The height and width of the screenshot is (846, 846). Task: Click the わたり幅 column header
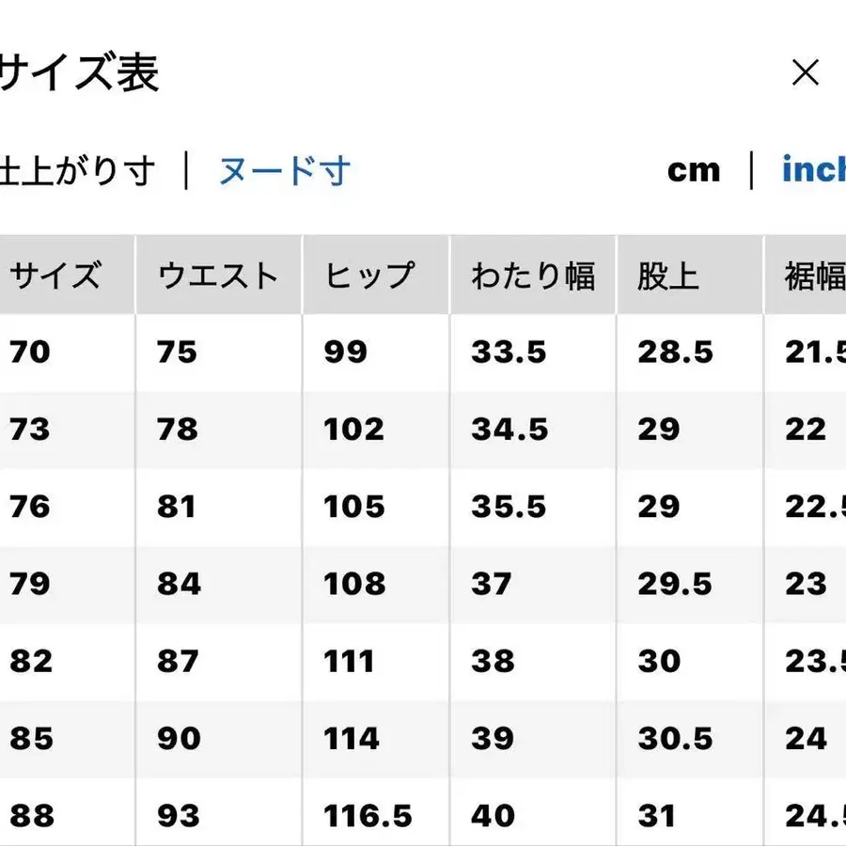[532, 274]
